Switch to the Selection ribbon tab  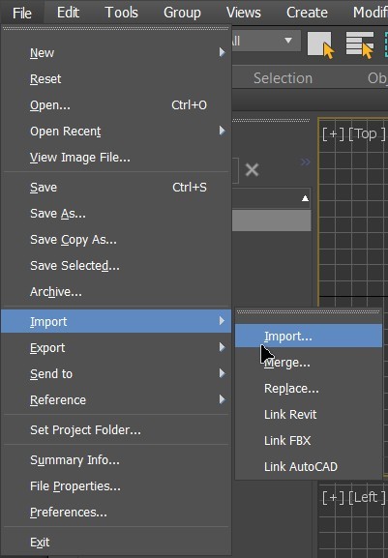[x=283, y=78]
